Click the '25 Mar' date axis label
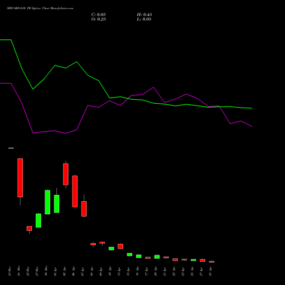This screenshot has width=285, height=285. 28,271
